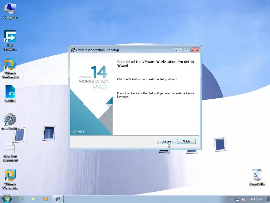Click the 'Press the License button below' text

tap(156, 95)
